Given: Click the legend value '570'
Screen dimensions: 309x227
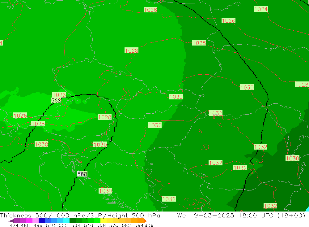Looking at the screenshot, I should point(114,225).
